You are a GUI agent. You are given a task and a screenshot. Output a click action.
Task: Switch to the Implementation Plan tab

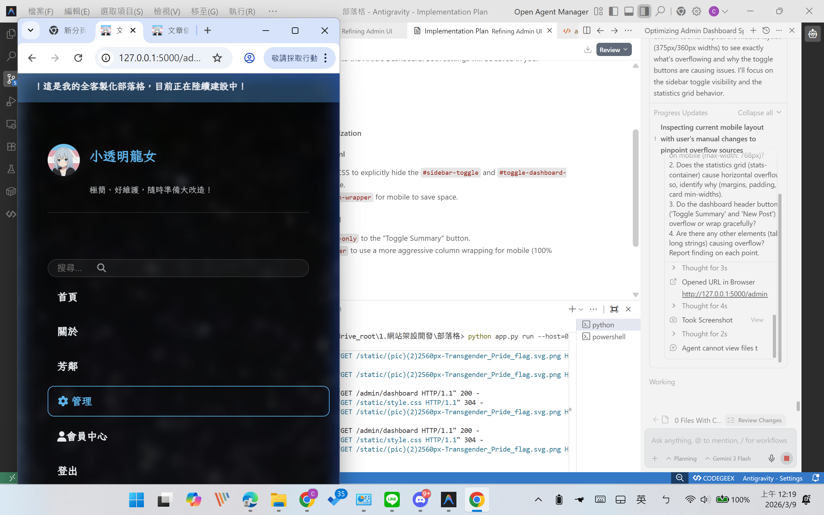(456, 31)
